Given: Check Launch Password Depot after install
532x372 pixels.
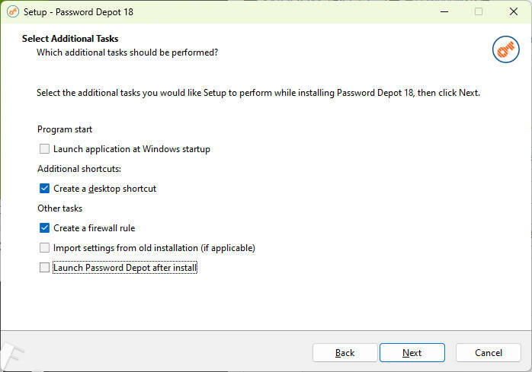Looking at the screenshot, I should coord(45,268).
